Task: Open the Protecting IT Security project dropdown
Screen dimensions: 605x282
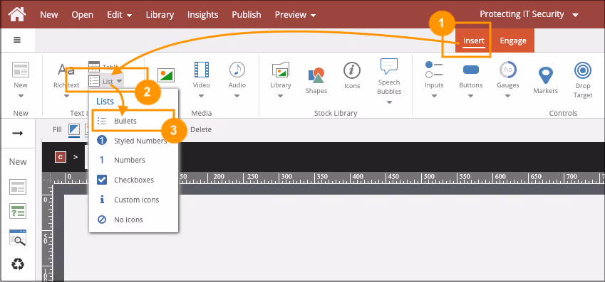Action: point(529,14)
